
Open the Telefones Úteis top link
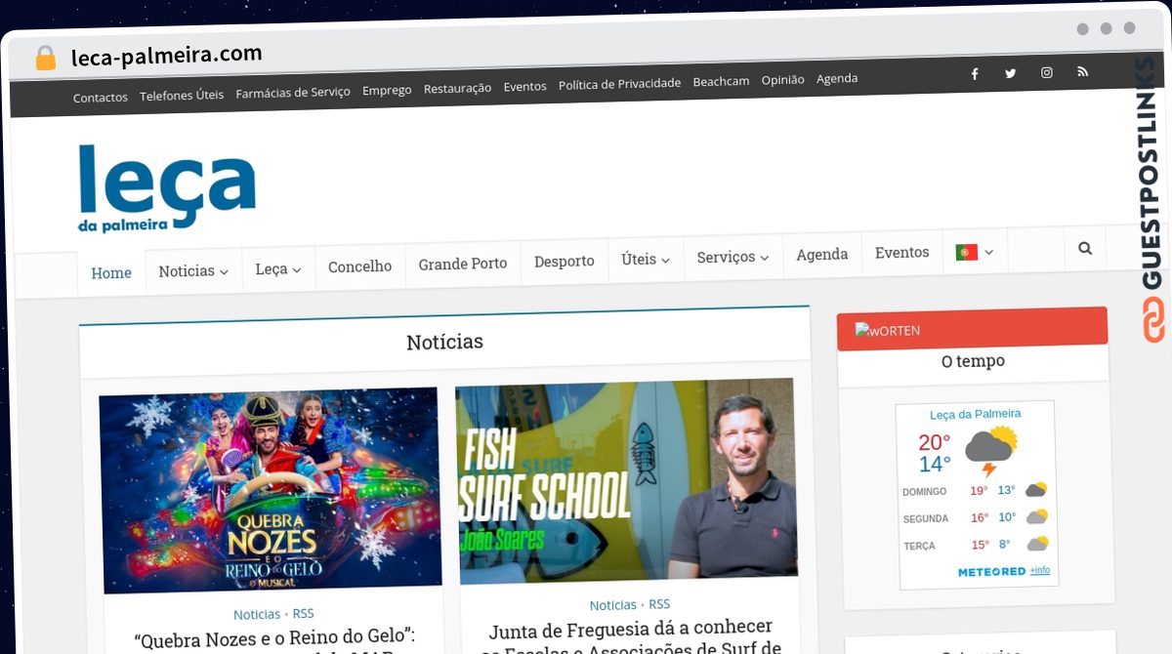182,96
